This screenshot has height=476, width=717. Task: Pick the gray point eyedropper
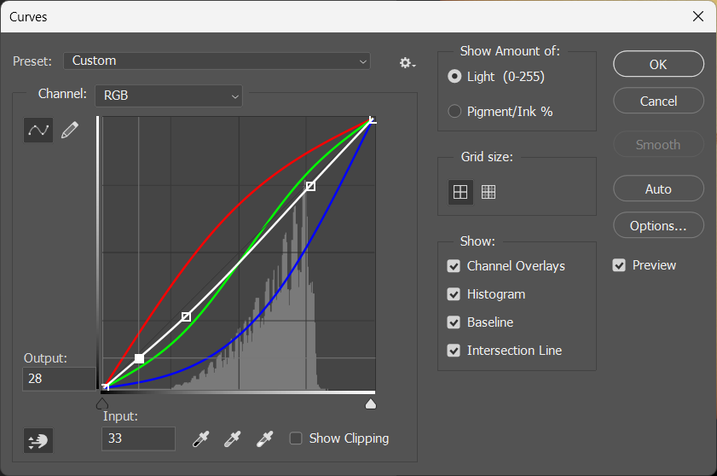tap(232, 439)
